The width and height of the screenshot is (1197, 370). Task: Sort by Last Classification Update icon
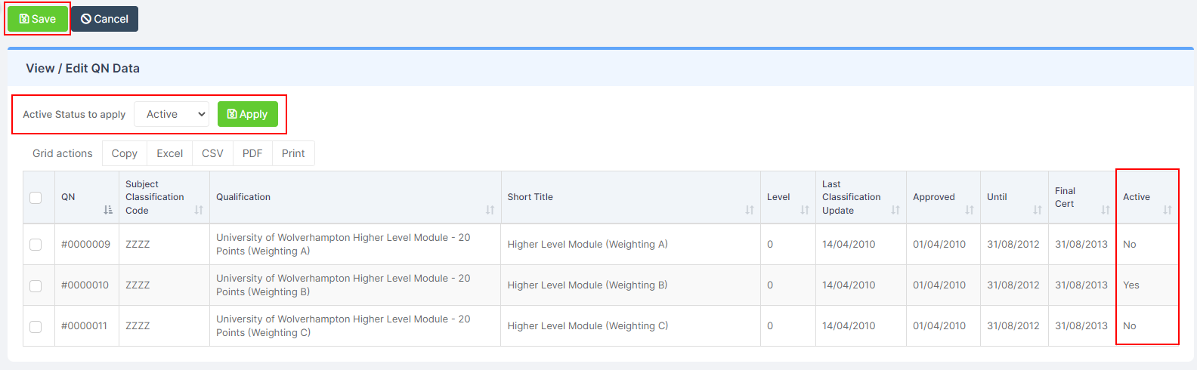coord(895,210)
